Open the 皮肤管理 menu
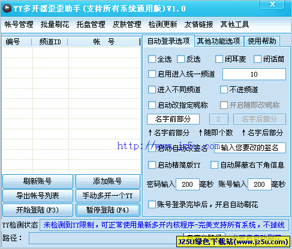Image resolution: width=292 pixels, height=249 pixels. 127,25
